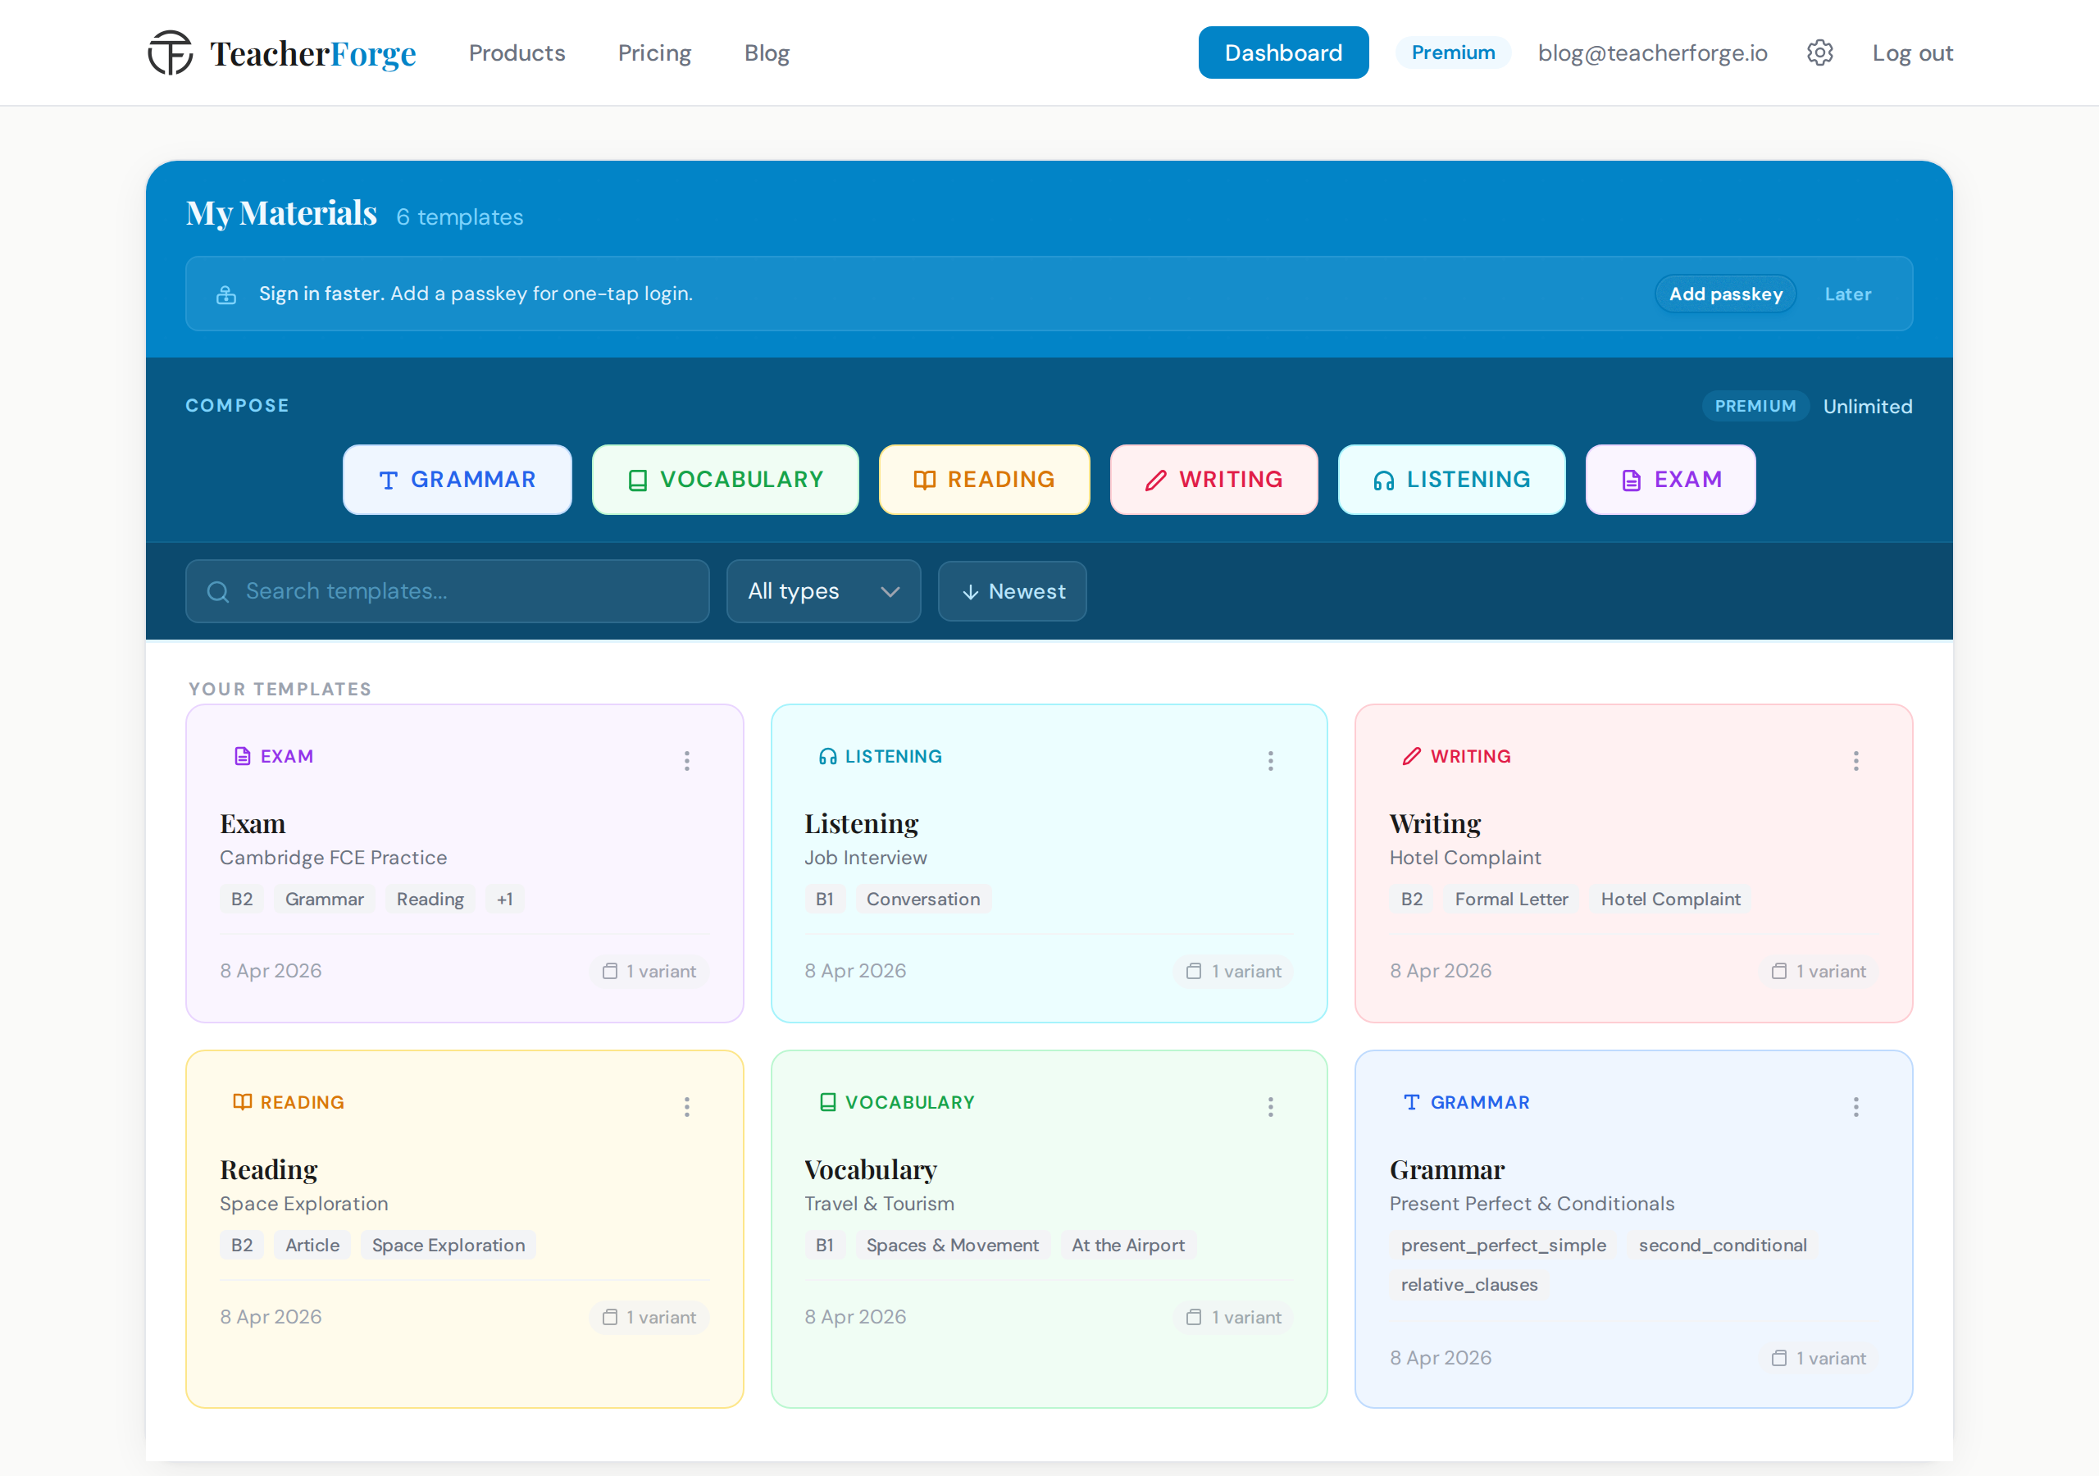This screenshot has width=2099, height=1476.
Task: Navigate to the Pricing page
Action: click(x=653, y=52)
